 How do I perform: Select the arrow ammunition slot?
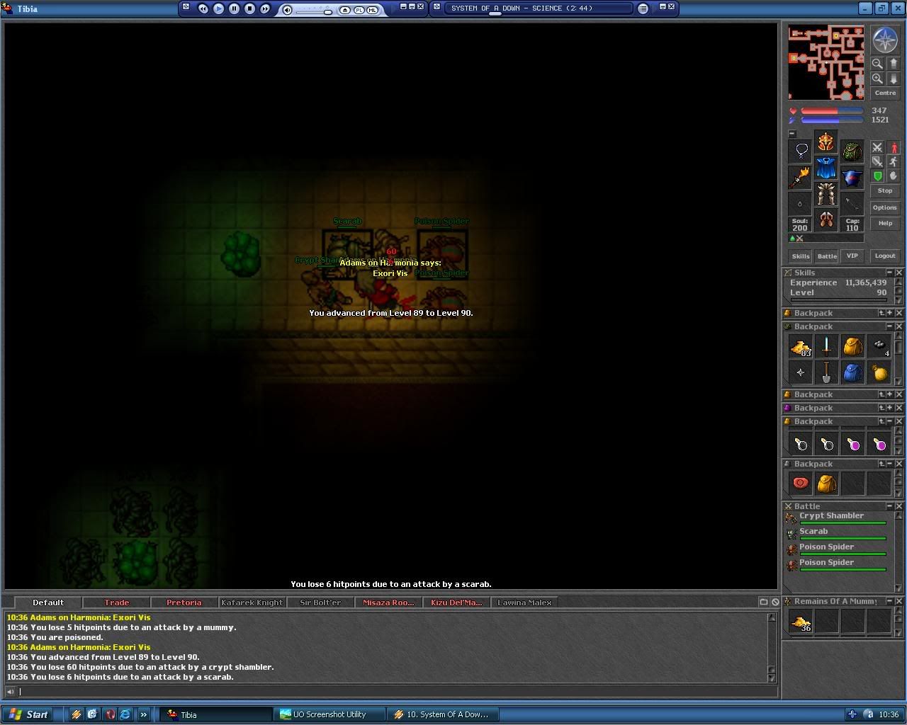click(x=852, y=203)
